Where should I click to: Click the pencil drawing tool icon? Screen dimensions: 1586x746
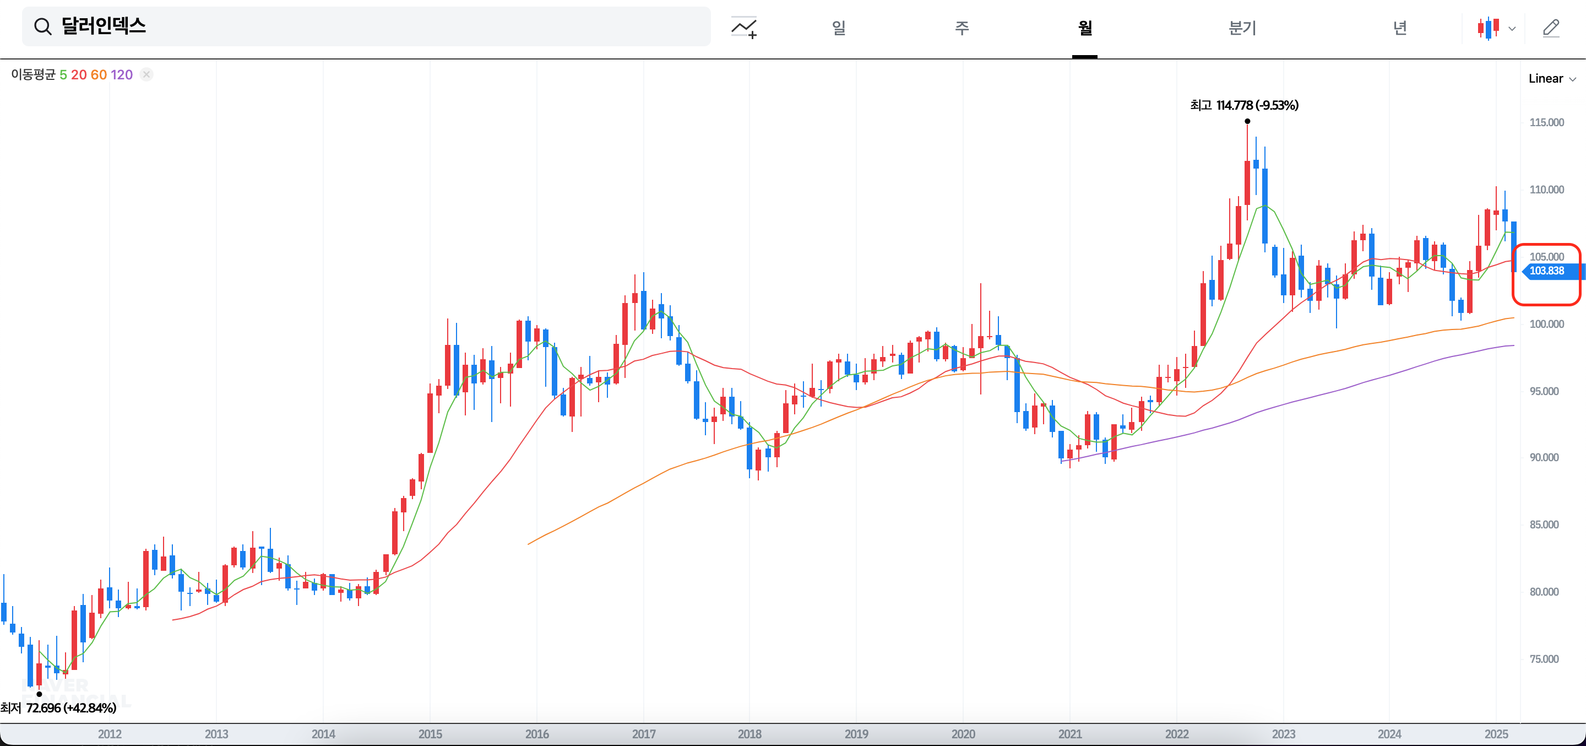click(1551, 28)
